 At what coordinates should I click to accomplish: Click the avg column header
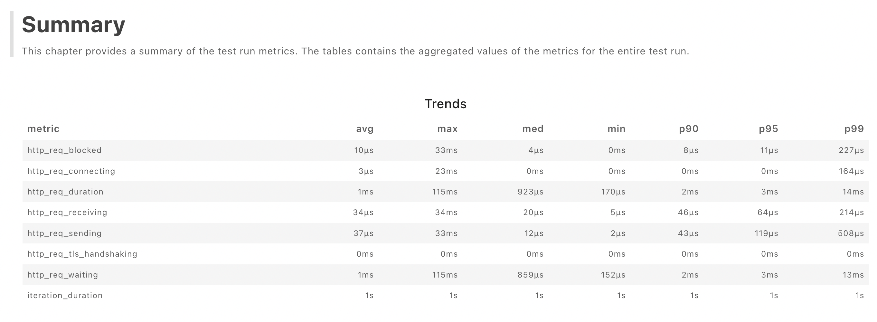(365, 129)
